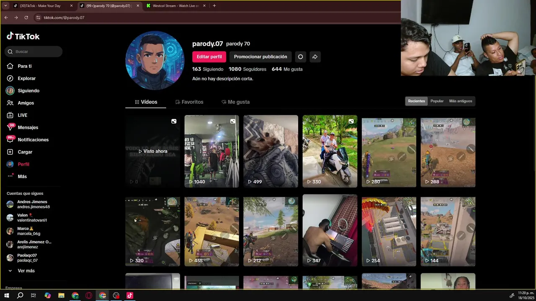This screenshot has height=301, width=536.
Task: Open Arelis Jimenez account
Action: pyautogui.click(x=29, y=245)
